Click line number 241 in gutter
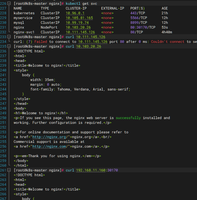Screen dimensions: 197x200 pyautogui.click(x=3, y=75)
